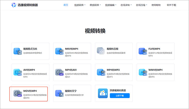The width and height of the screenshot is (189, 109).
Task: Click the 迅捷视频转换器 camera app icon
Action: pyautogui.click(x=103, y=93)
